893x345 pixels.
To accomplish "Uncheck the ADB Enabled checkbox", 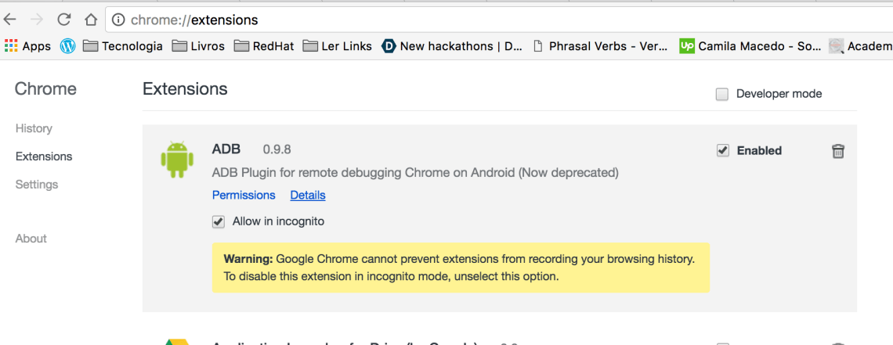I will tap(723, 150).
